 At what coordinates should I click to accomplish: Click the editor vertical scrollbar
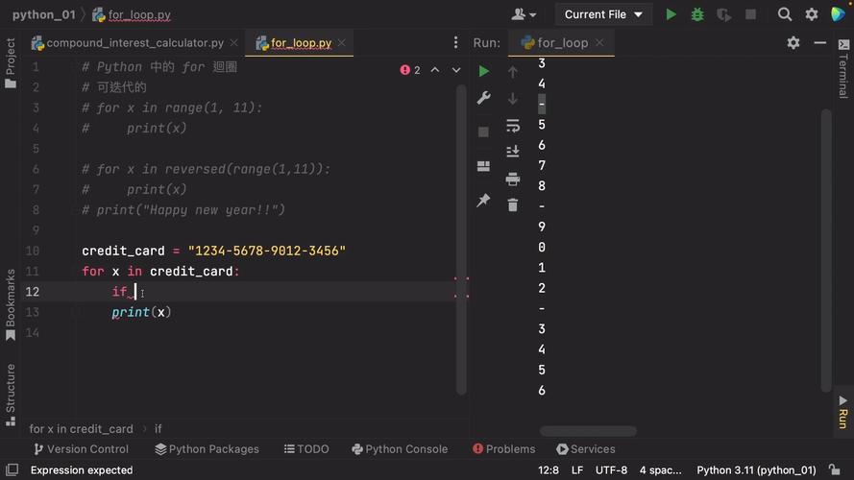coord(461,239)
